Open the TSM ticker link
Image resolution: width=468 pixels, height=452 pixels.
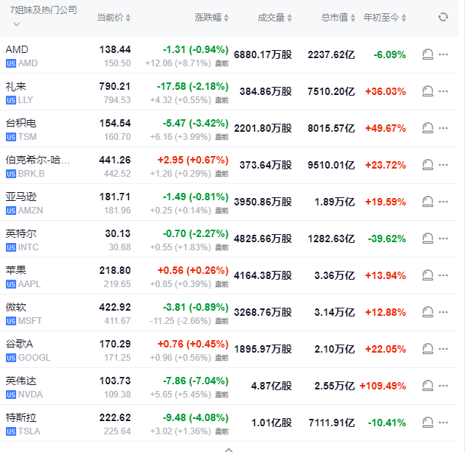[27, 137]
